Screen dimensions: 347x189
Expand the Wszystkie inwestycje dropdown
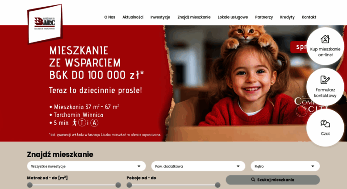pyautogui.click(x=86, y=166)
